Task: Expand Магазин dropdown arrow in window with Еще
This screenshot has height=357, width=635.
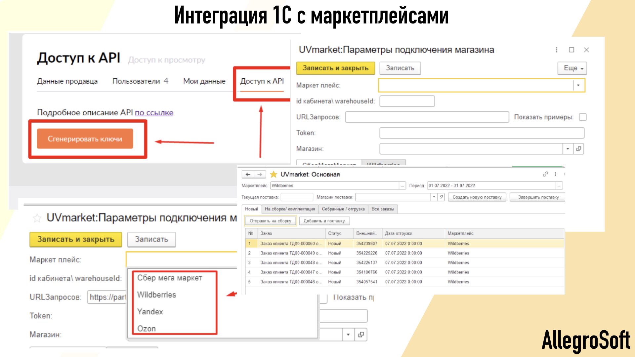Action: click(568, 149)
